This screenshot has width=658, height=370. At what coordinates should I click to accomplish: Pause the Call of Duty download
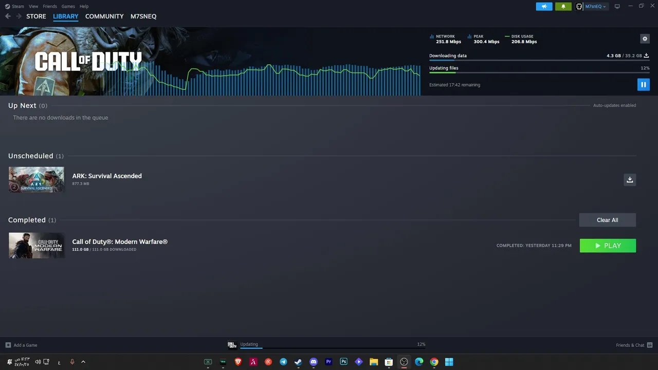643,84
